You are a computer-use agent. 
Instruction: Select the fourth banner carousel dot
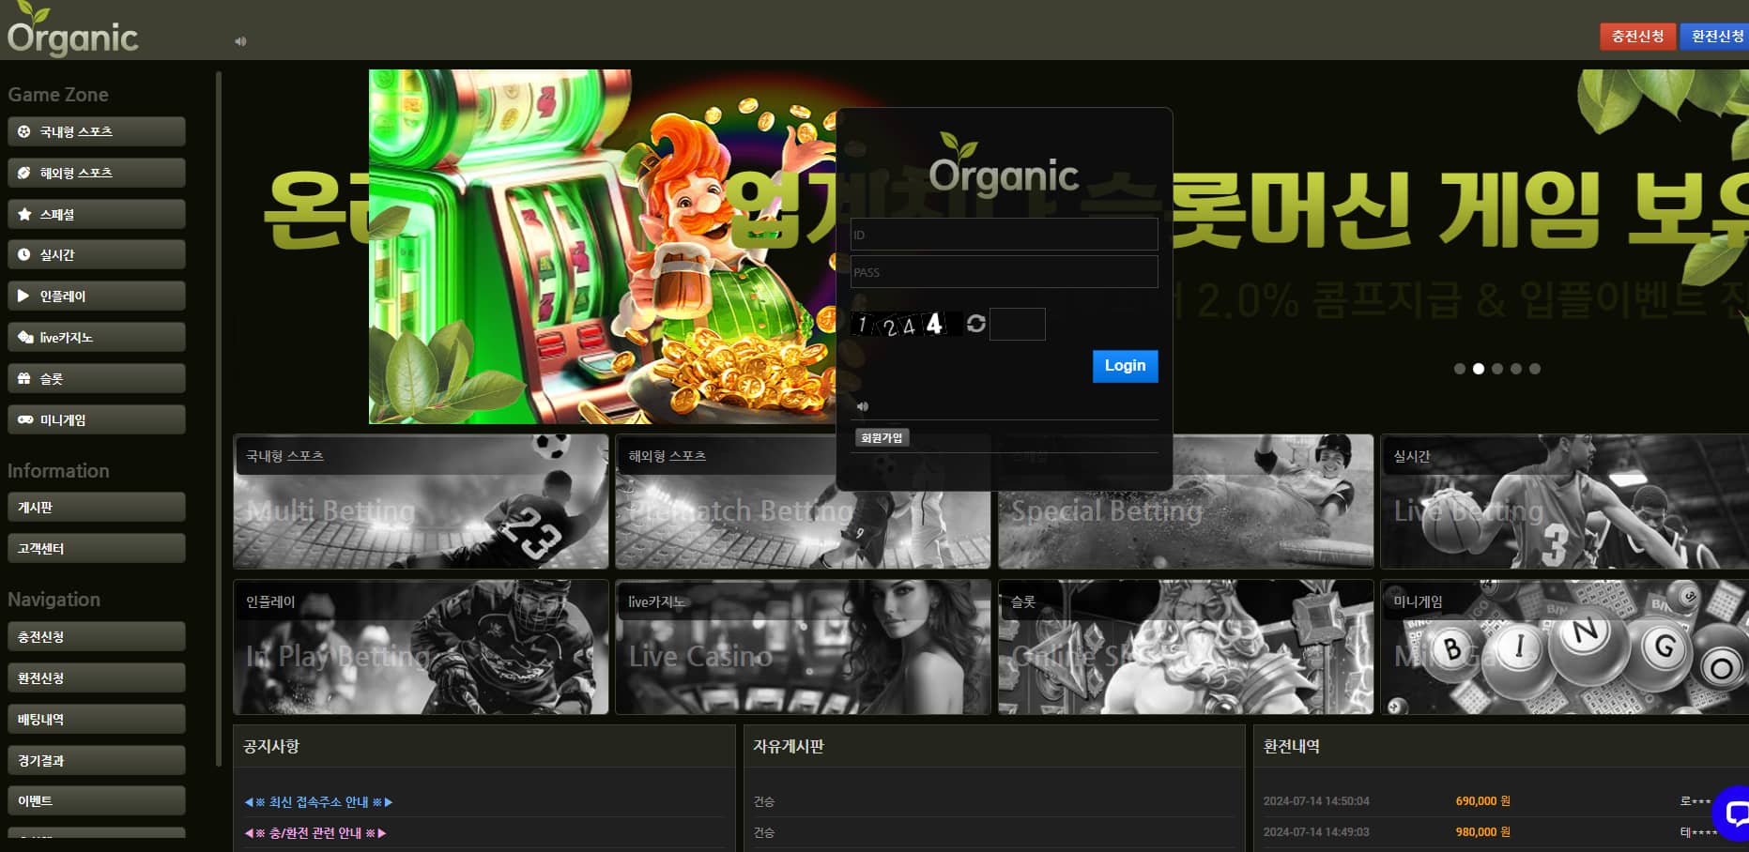1516,369
